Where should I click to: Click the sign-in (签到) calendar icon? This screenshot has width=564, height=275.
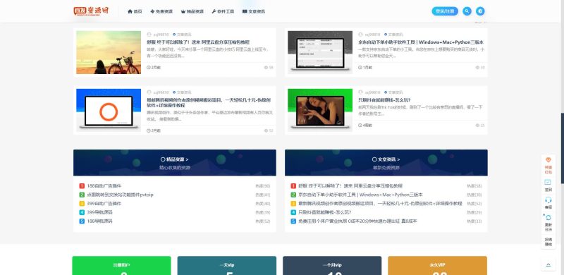[548, 182]
